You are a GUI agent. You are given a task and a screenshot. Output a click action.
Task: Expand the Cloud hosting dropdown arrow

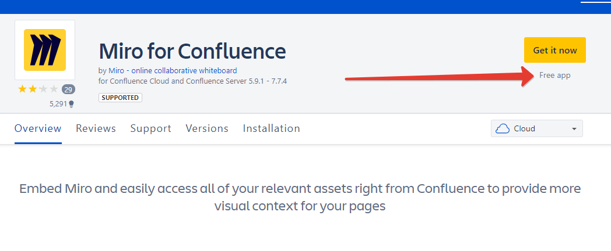pyautogui.click(x=574, y=129)
